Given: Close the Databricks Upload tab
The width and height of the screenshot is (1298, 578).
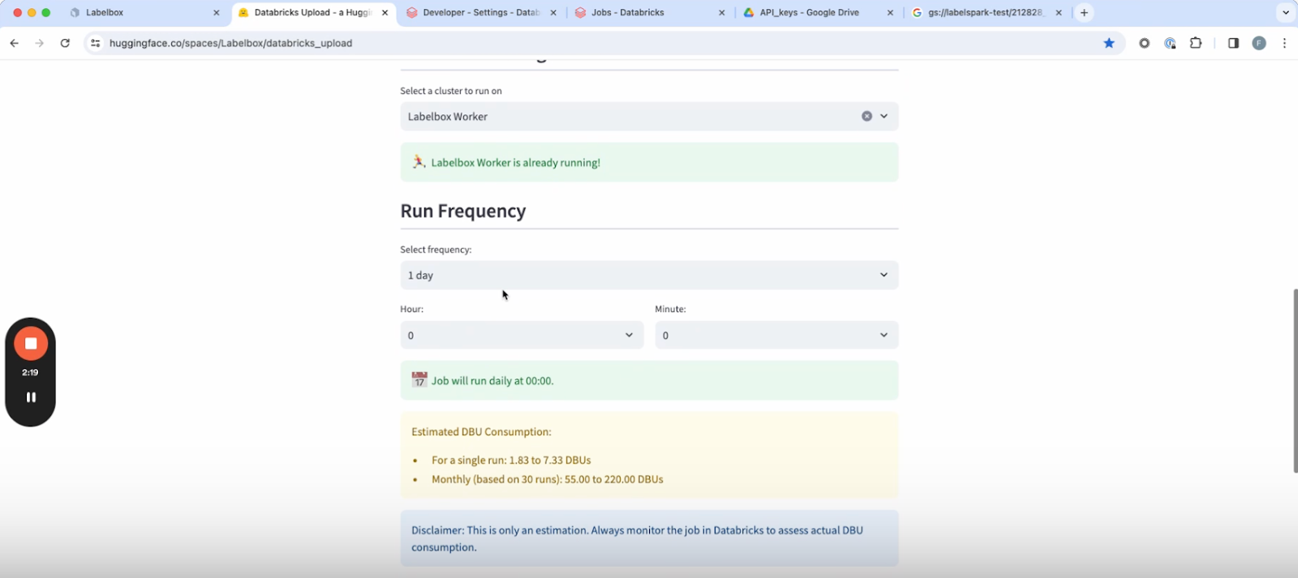Looking at the screenshot, I should click(x=385, y=13).
